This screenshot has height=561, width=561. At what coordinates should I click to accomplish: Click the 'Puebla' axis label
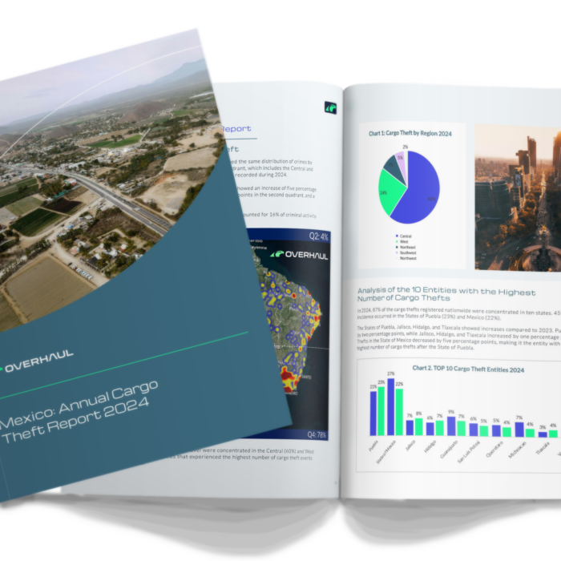pos(373,446)
